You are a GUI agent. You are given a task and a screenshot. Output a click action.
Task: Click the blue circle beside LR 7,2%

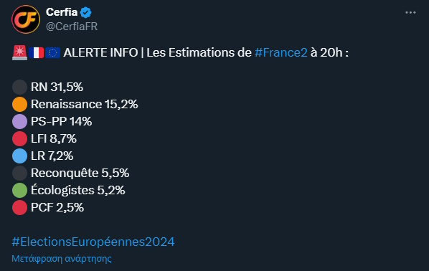coord(19,156)
